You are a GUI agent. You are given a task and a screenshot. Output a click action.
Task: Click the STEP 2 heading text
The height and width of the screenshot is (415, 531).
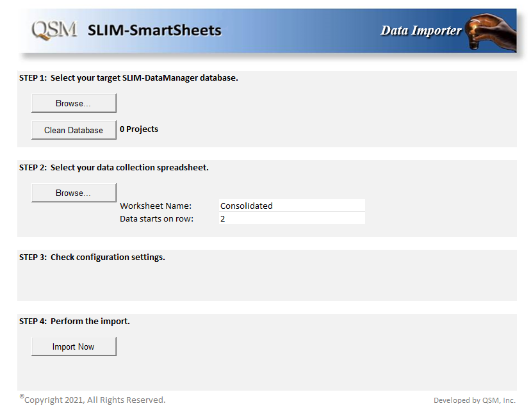point(114,168)
